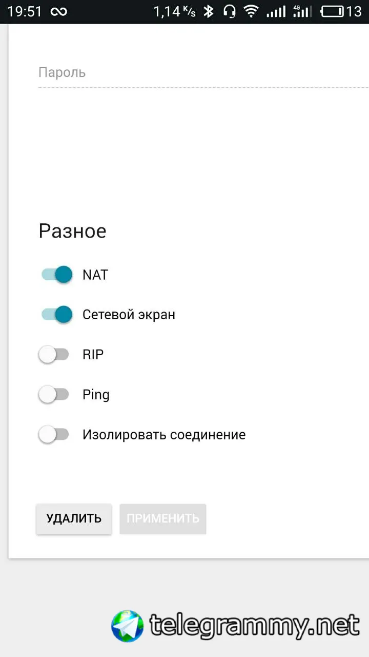Viewport: 369px width, 657px height.
Task: Tap the network speed indicator 1,14 K/s
Action: [174, 11]
